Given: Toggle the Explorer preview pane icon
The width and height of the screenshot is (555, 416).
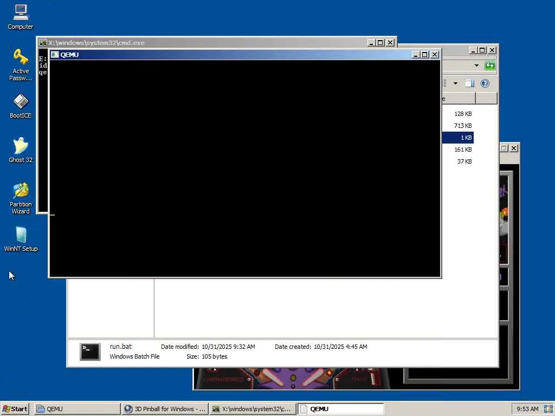Looking at the screenshot, I should click(470, 83).
